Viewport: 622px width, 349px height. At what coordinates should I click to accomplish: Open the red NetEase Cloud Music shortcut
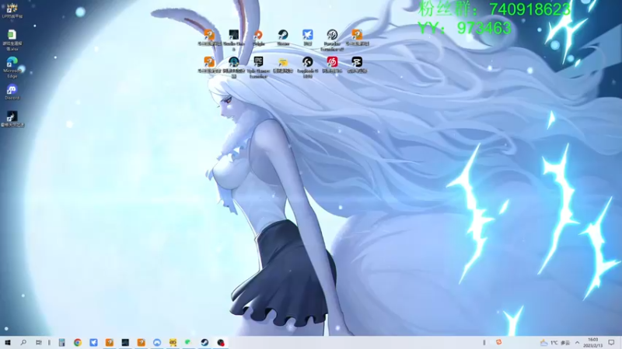(332, 64)
